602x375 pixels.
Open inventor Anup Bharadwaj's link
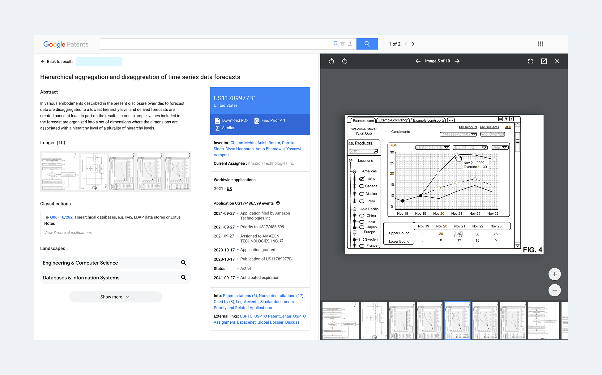coord(270,149)
